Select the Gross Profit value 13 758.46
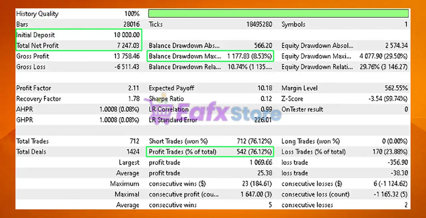 (x=126, y=56)
